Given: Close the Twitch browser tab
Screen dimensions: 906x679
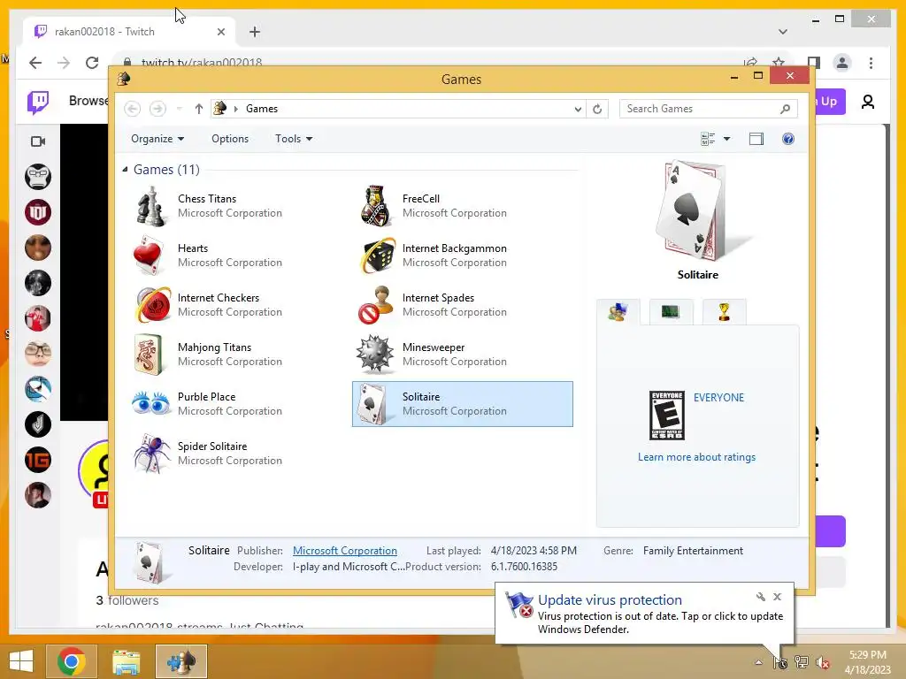Looking at the screenshot, I should [220, 33].
